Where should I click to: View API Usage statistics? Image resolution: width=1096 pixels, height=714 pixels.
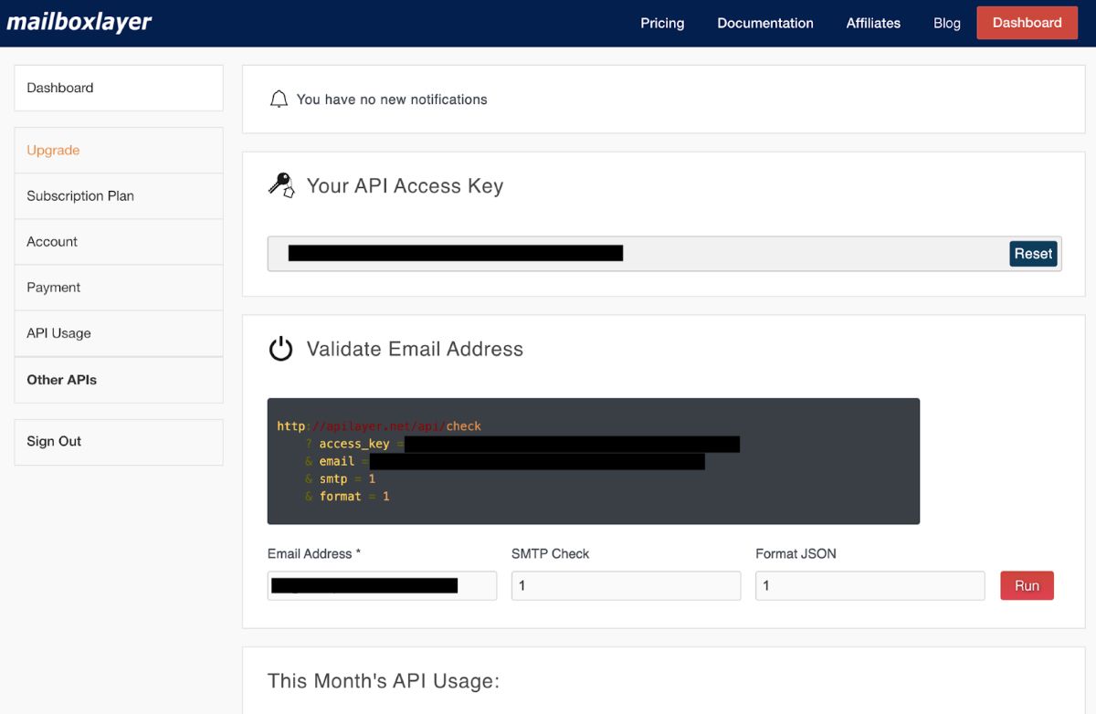click(x=58, y=332)
